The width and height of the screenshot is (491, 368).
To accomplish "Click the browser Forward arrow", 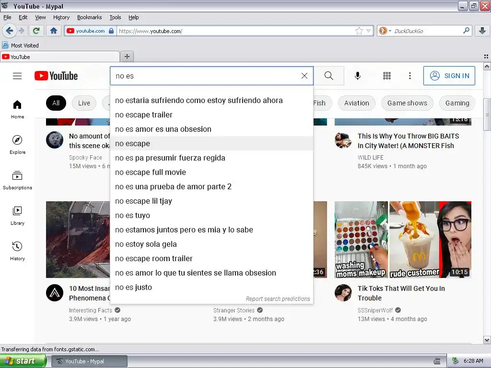I will [21, 31].
